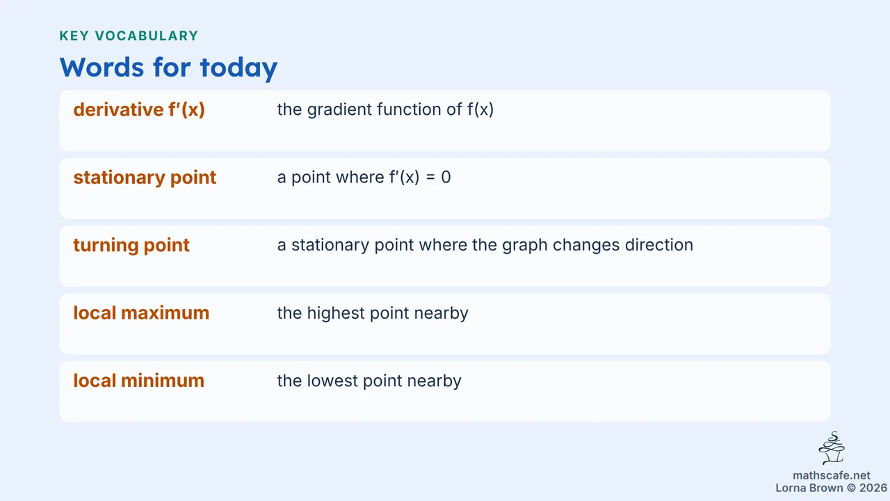Select the term local maximum
Image resolution: width=890 pixels, height=501 pixels.
(x=141, y=313)
